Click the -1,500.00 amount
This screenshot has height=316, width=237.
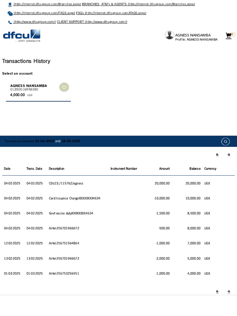click(x=163, y=213)
